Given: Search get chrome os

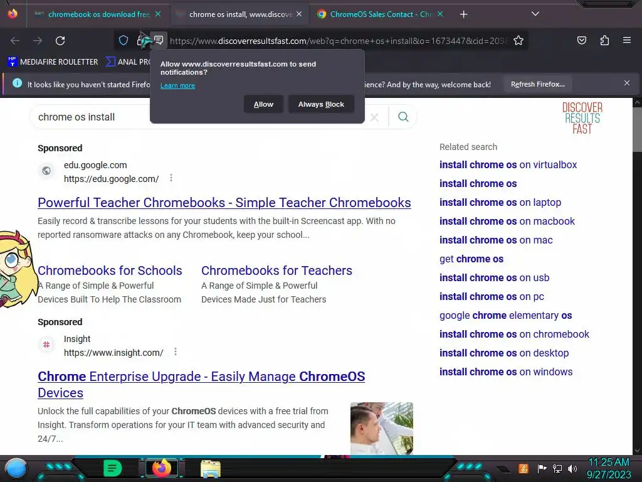Looking at the screenshot, I should pos(471,259).
